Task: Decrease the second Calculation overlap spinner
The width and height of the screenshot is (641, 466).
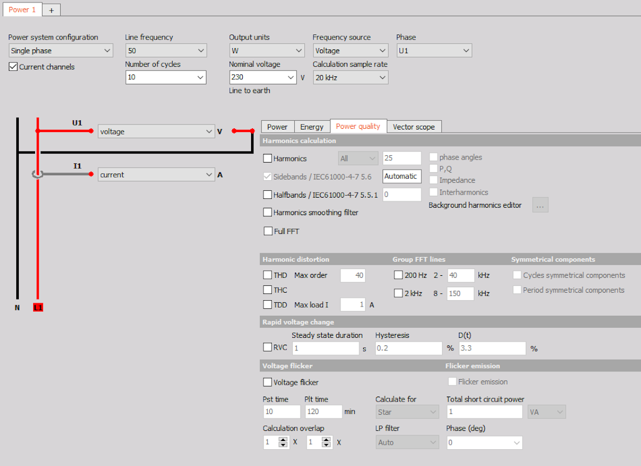Action: [326, 445]
